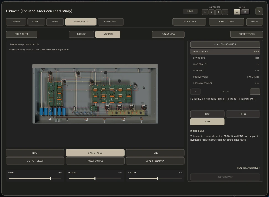Show the Underside chassis view
269x197 pixels.
108,34
